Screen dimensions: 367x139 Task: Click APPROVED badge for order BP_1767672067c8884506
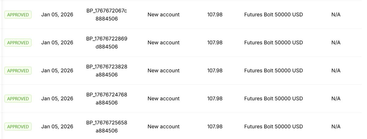tap(18, 15)
